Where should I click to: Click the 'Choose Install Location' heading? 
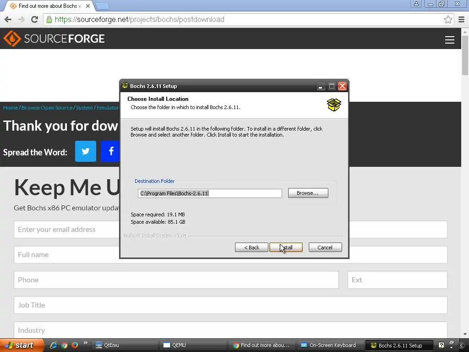(158, 99)
